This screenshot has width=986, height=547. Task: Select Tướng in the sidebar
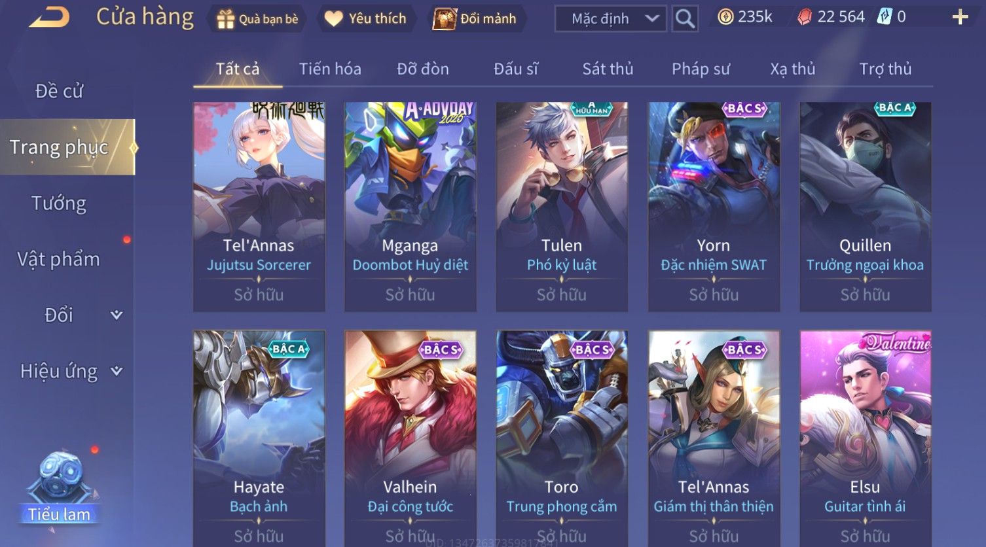point(59,203)
